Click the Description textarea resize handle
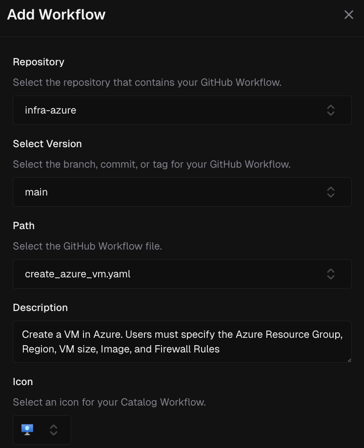Image resolution: width=364 pixels, height=448 pixels. tap(348, 359)
